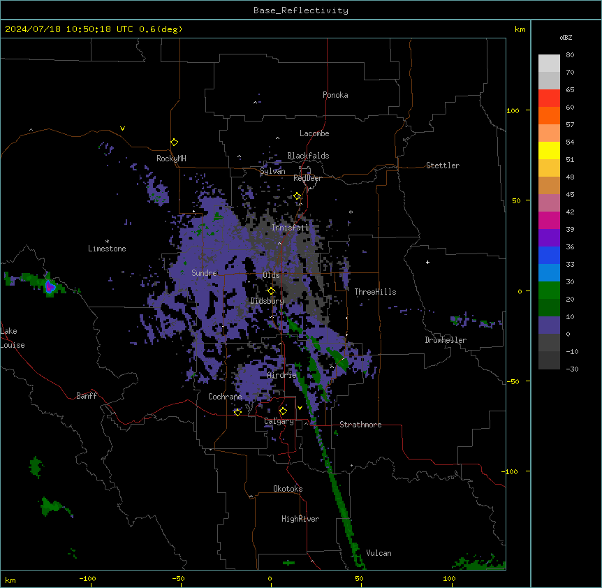Screen dimensions: 602x588
Task: Select the bright yellow 51-54 dBZ swatch
Action: coord(549,150)
